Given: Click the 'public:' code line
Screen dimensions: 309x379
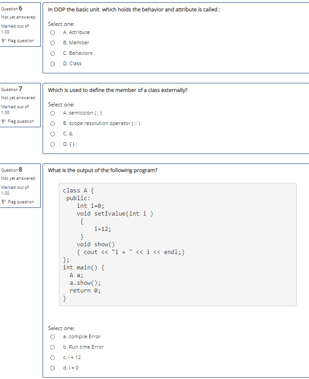Looking at the screenshot, I should click(x=78, y=198).
